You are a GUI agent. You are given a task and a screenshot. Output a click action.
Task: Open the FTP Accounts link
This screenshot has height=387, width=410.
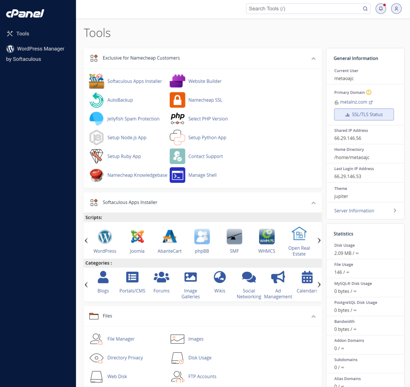(x=202, y=377)
